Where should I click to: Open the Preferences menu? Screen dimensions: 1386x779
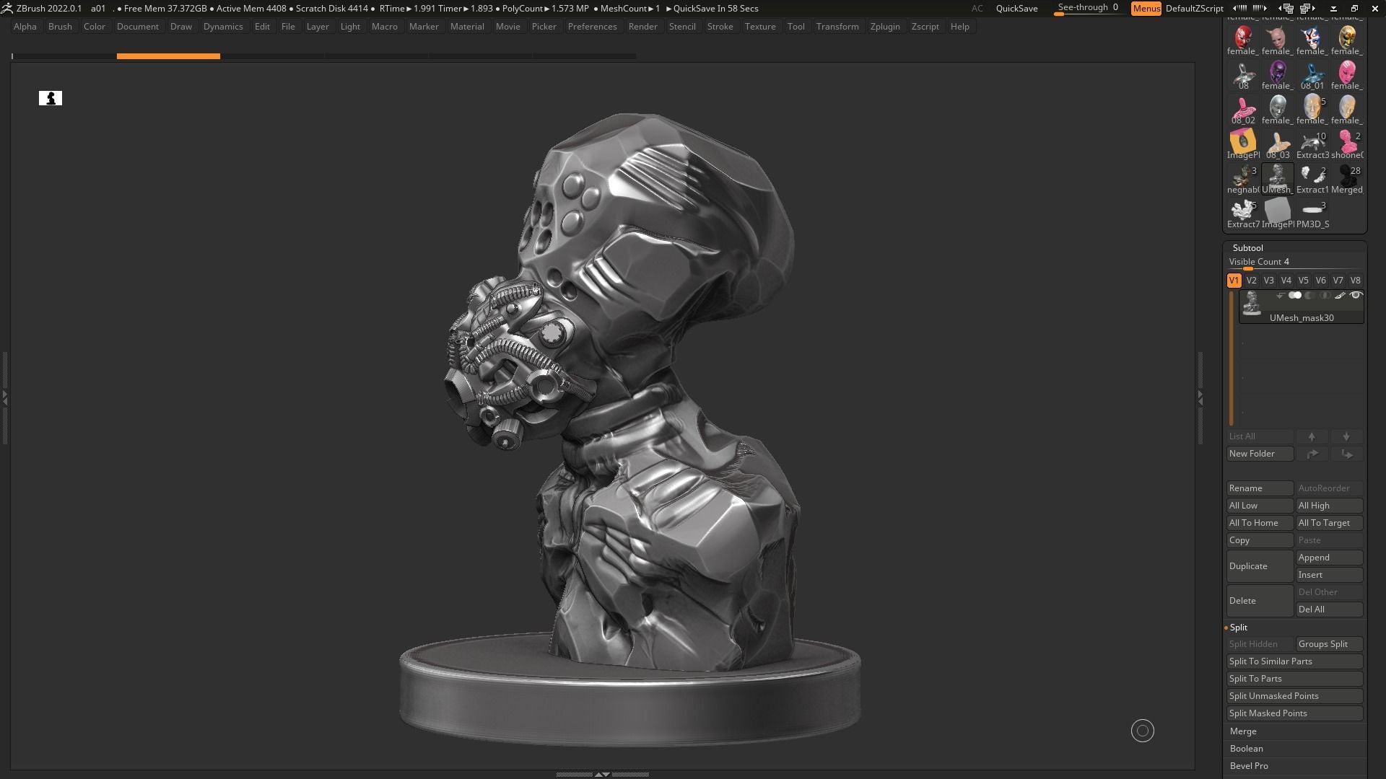(592, 27)
